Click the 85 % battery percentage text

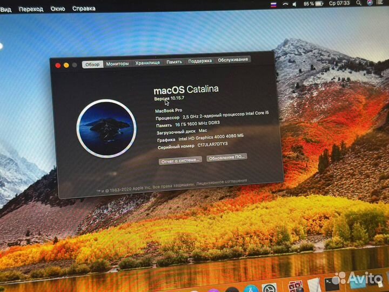click(x=308, y=4)
